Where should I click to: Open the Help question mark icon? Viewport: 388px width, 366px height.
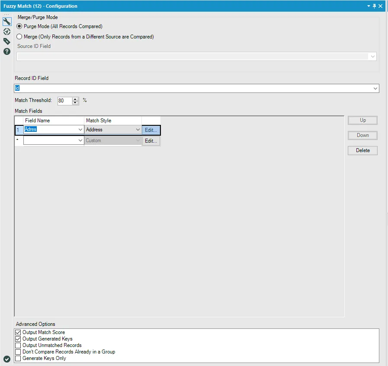(x=7, y=51)
